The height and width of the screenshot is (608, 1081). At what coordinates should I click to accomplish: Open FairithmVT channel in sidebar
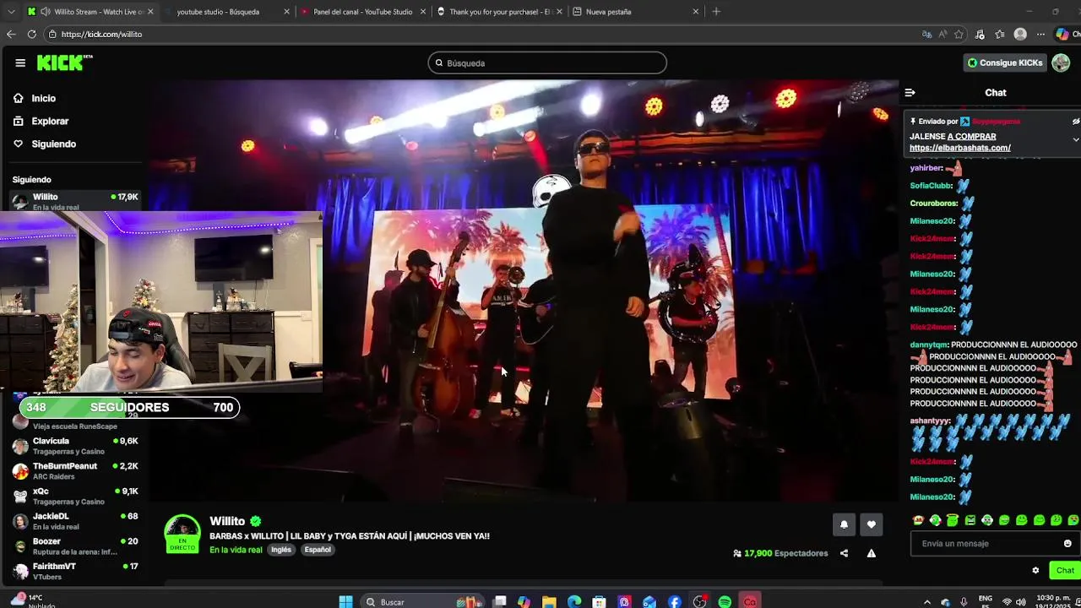coord(74,571)
